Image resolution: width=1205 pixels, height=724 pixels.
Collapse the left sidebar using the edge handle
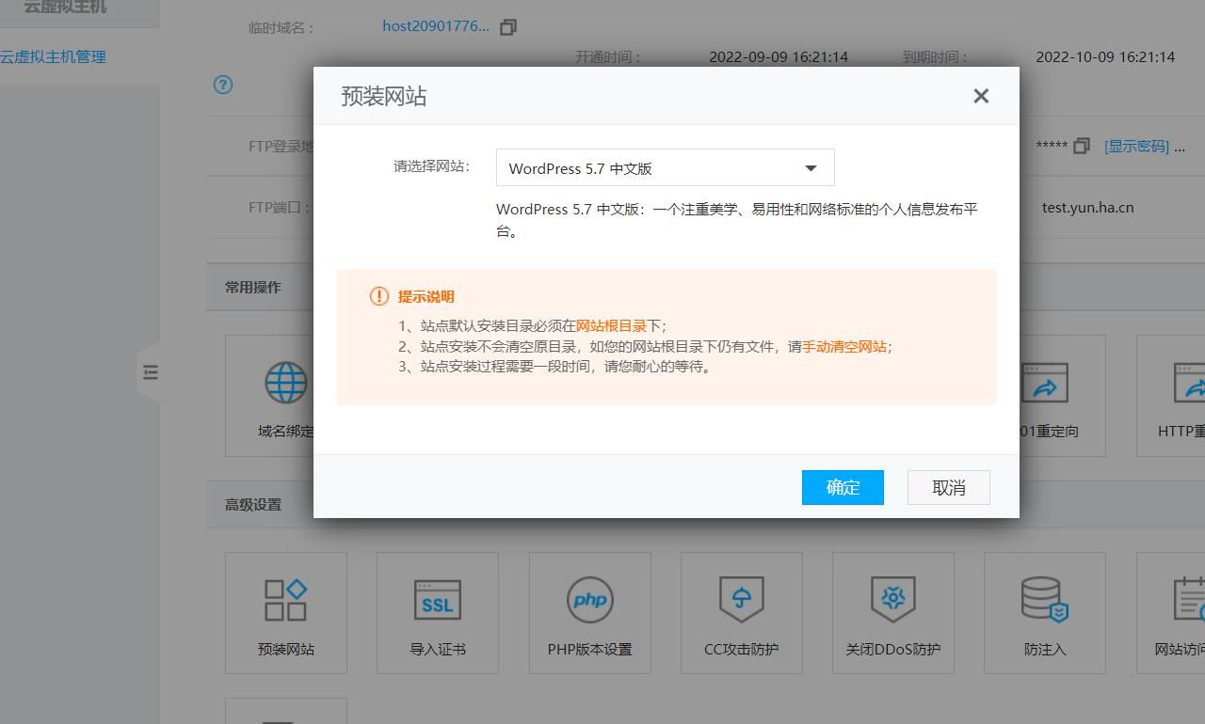(x=151, y=372)
